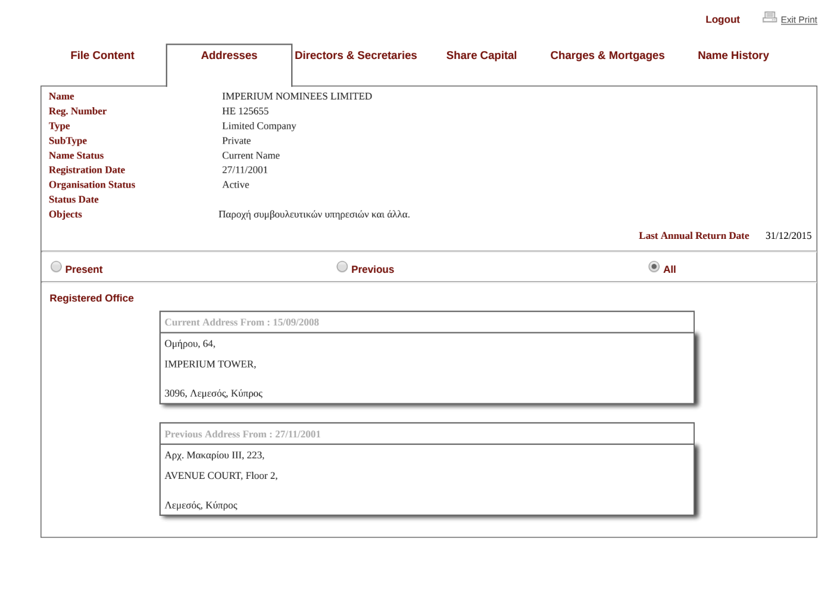Click the IMPERIUM TOWER address line
Image resolution: width=837 pixels, height=604 pixels.
pyautogui.click(x=210, y=364)
